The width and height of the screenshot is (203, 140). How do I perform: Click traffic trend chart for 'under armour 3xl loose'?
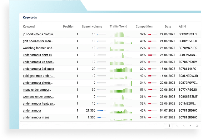point(121,69)
